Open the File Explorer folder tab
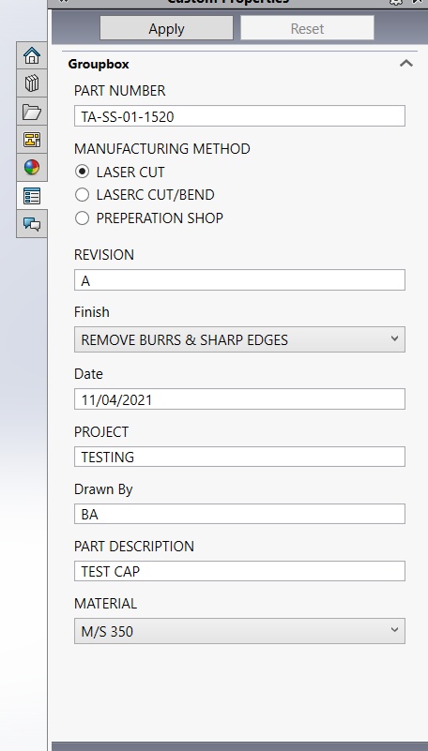 pos(32,112)
